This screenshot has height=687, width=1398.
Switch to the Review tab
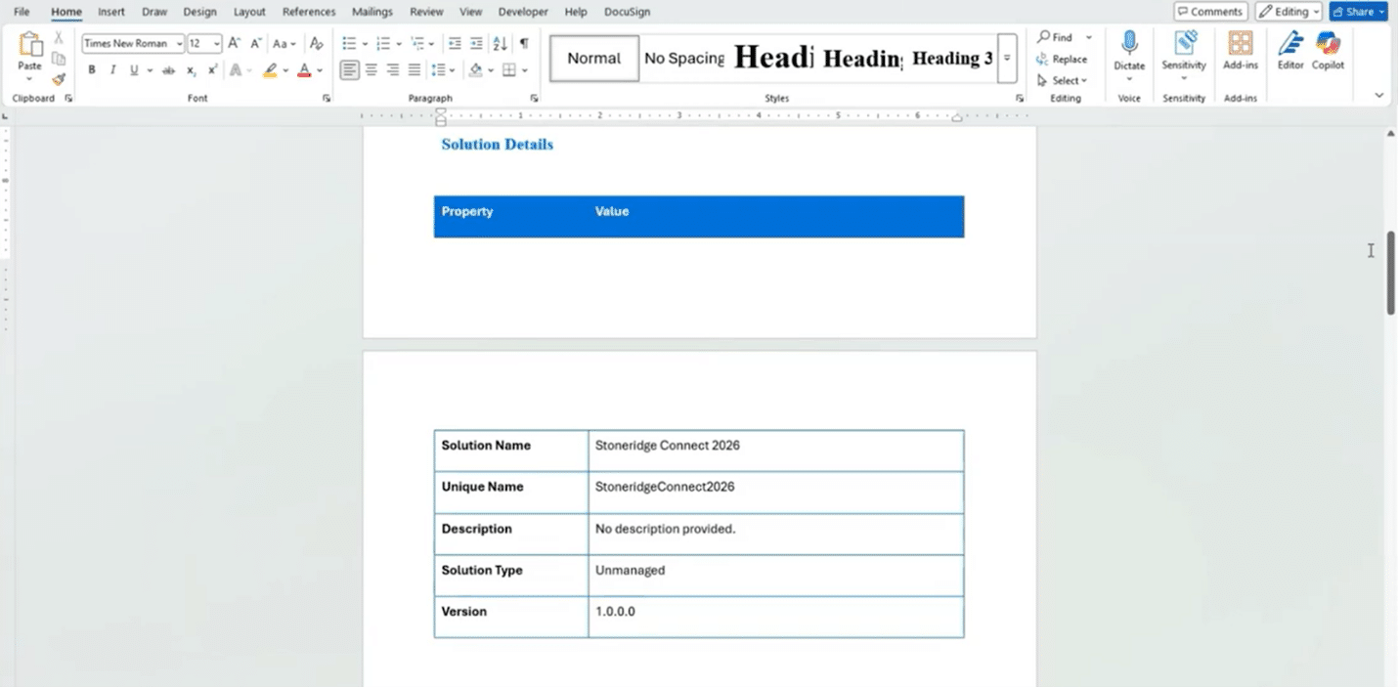tap(426, 12)
